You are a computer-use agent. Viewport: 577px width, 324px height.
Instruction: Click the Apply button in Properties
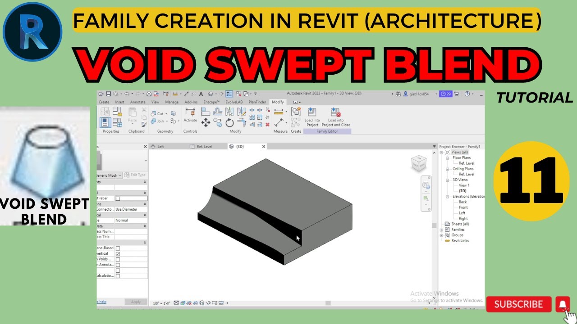click(x=136, y=302)
